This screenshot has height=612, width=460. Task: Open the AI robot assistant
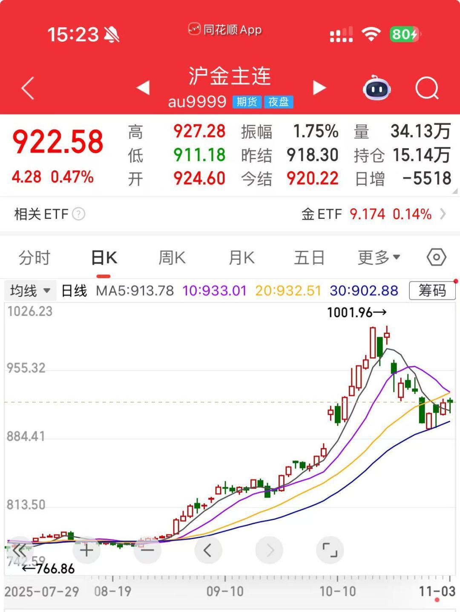point(377,88)
